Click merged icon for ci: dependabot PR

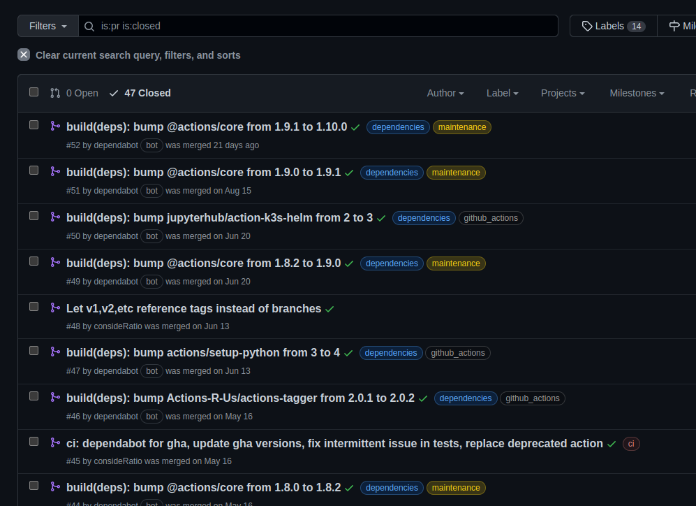[x=55, y=443]
